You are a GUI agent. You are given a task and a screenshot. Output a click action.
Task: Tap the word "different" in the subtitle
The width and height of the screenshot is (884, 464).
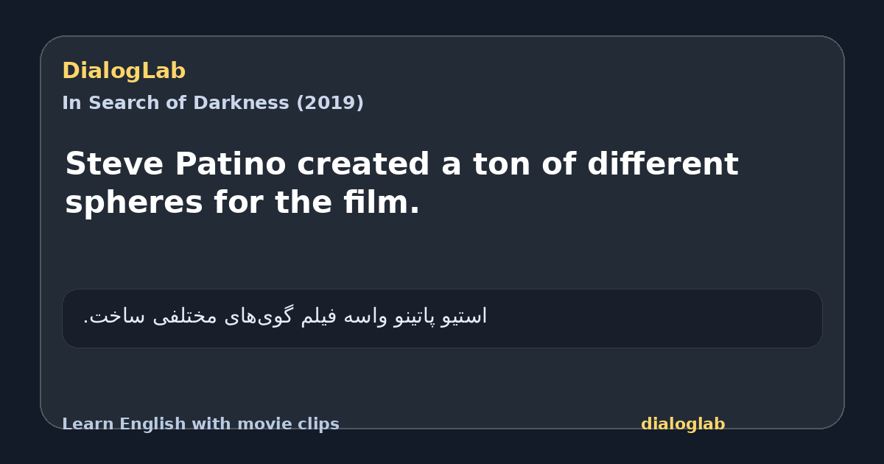coord(662,164)
